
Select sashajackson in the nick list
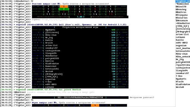tap(183, 68)
